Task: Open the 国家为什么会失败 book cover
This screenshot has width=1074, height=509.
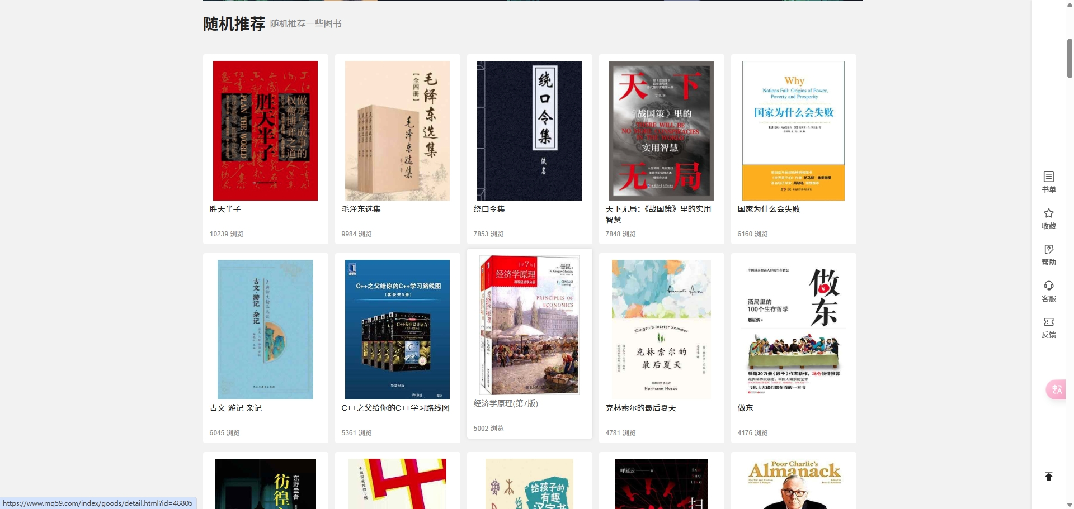Action: tap(793, 131)
